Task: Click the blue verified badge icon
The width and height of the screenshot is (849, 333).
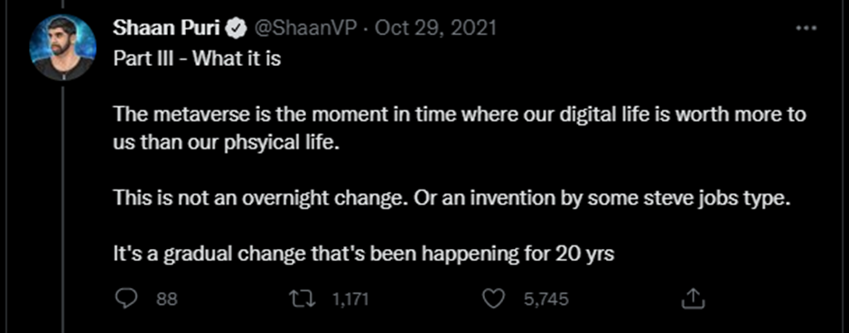Action: pos(237,29)
